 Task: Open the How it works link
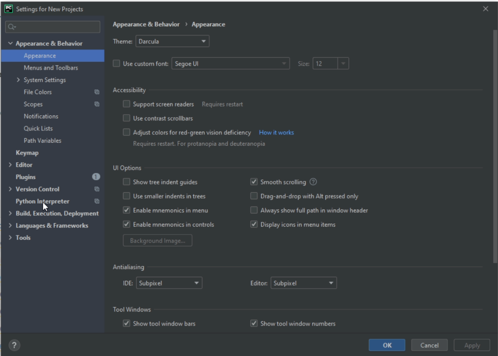coord(276,132)
